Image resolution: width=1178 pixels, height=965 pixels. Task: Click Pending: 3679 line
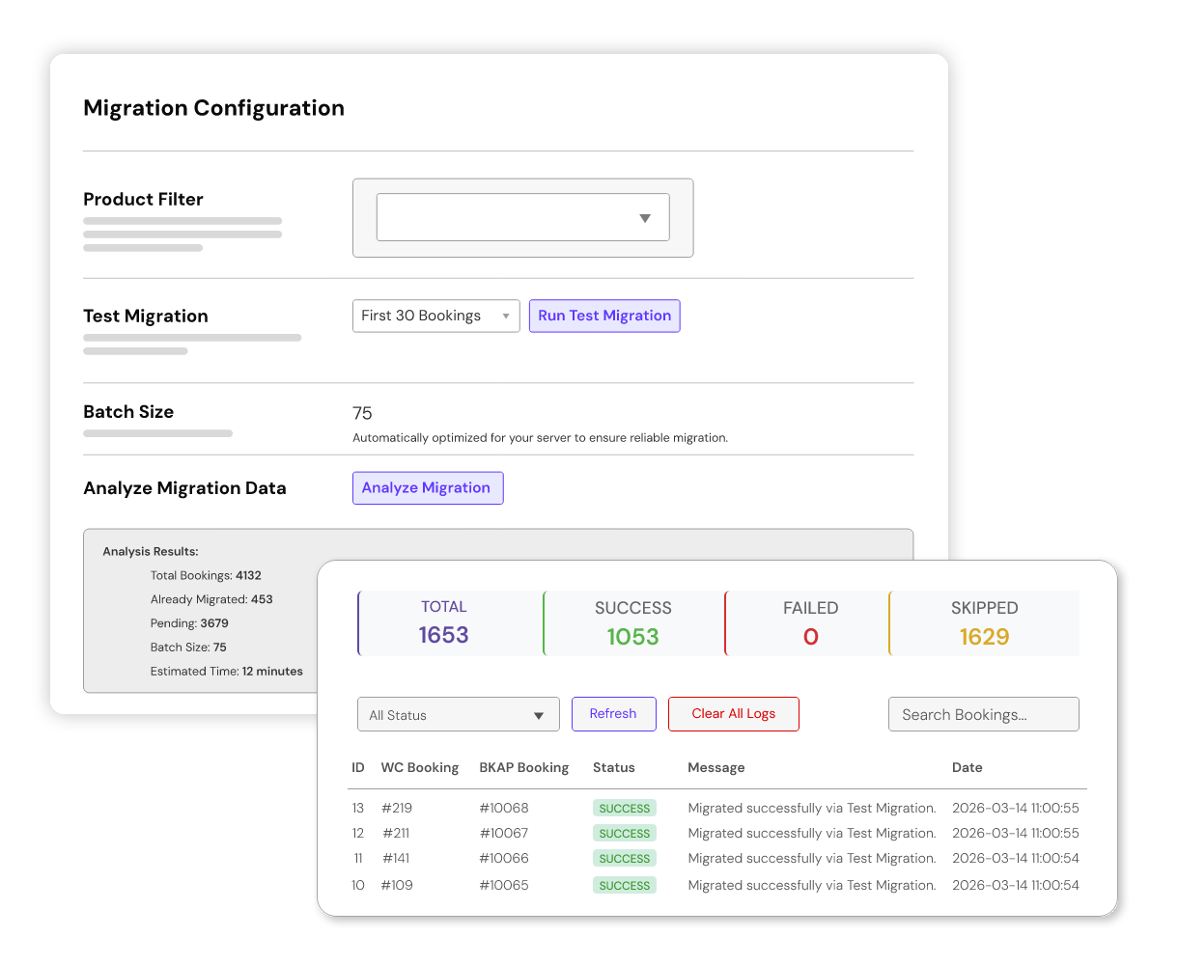point(189,623)
